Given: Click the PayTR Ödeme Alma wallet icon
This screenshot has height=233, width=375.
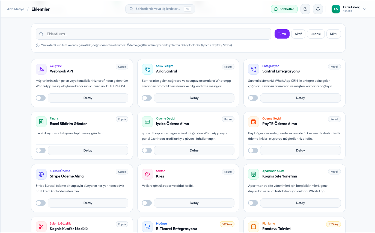Looking at the screenshot, I should click(x=254, y=122).
